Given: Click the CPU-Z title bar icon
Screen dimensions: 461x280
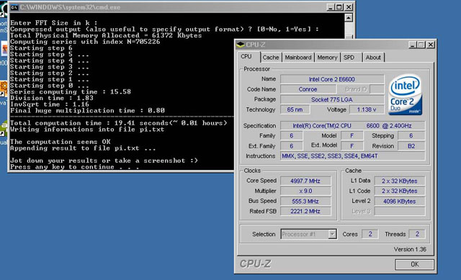Looking at the screenshot, I should (241, 45).
